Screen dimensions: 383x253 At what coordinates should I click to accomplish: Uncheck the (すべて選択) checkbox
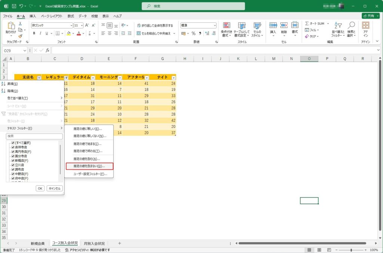pos(13,143)
